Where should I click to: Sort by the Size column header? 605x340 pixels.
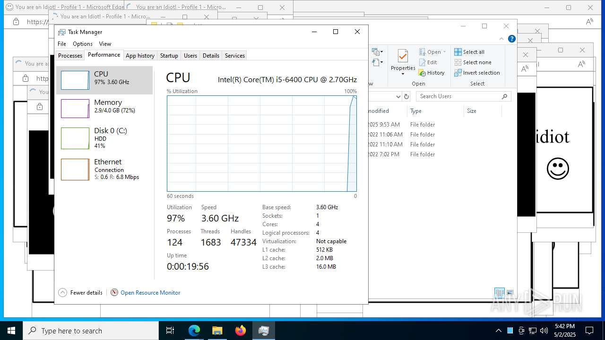(x=483, y=111)
